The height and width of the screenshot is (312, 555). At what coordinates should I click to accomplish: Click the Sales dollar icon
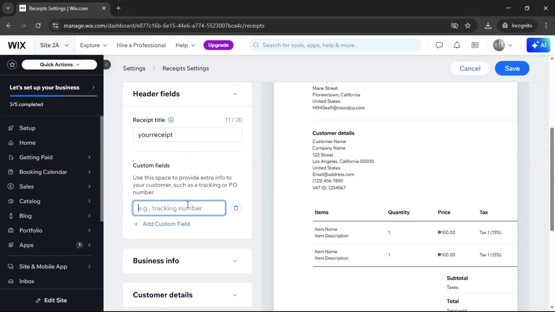[11, 187]
